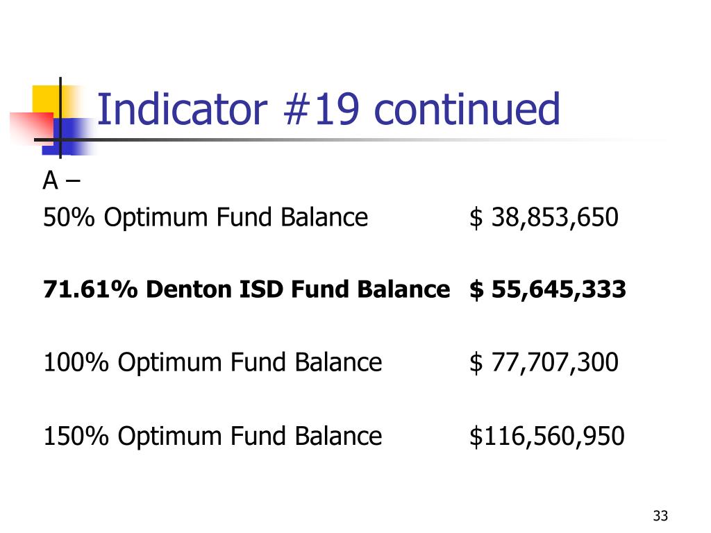This screenshot has width=711, height=533.
Task: Click "Optimum Fund Balance" in the 100% row
Action: coord(250,362)
